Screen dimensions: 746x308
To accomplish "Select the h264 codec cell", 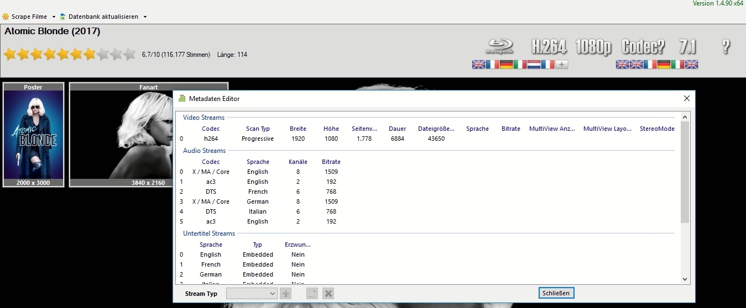I will coord(211,139).
